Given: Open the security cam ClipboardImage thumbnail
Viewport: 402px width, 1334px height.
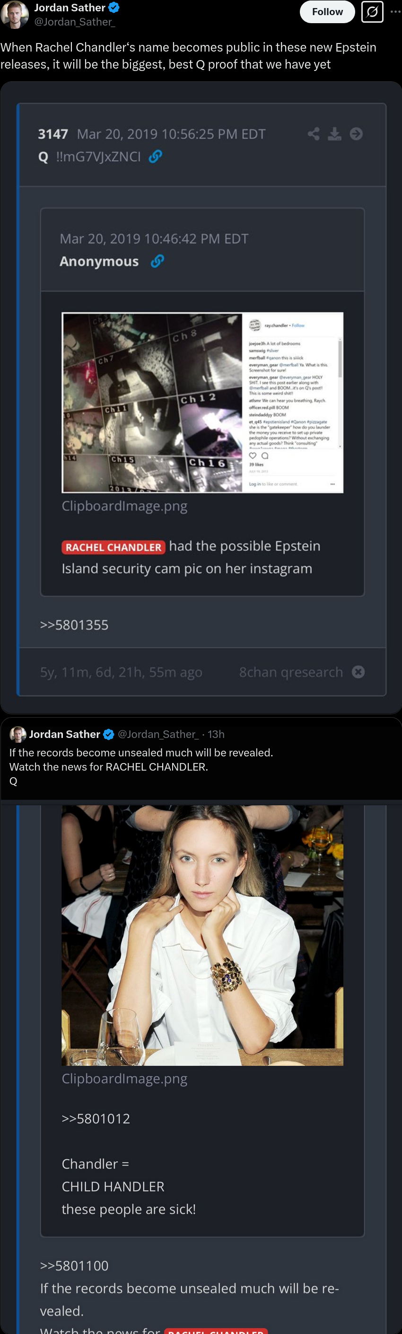Looking at the screenshot, I should pyautogui.click(x=202, y=403).
